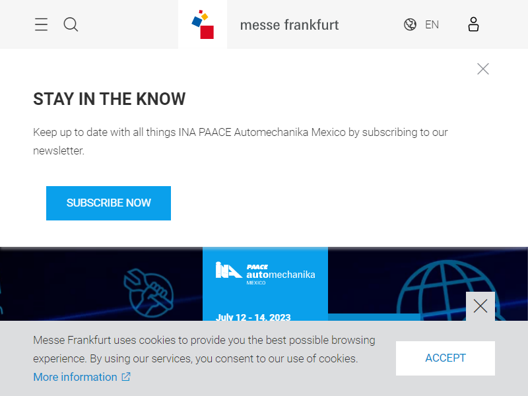528x396 pixels.
Task: Click the Messe Frankfurt colored squares logo
Action: (x=203, y=24)
